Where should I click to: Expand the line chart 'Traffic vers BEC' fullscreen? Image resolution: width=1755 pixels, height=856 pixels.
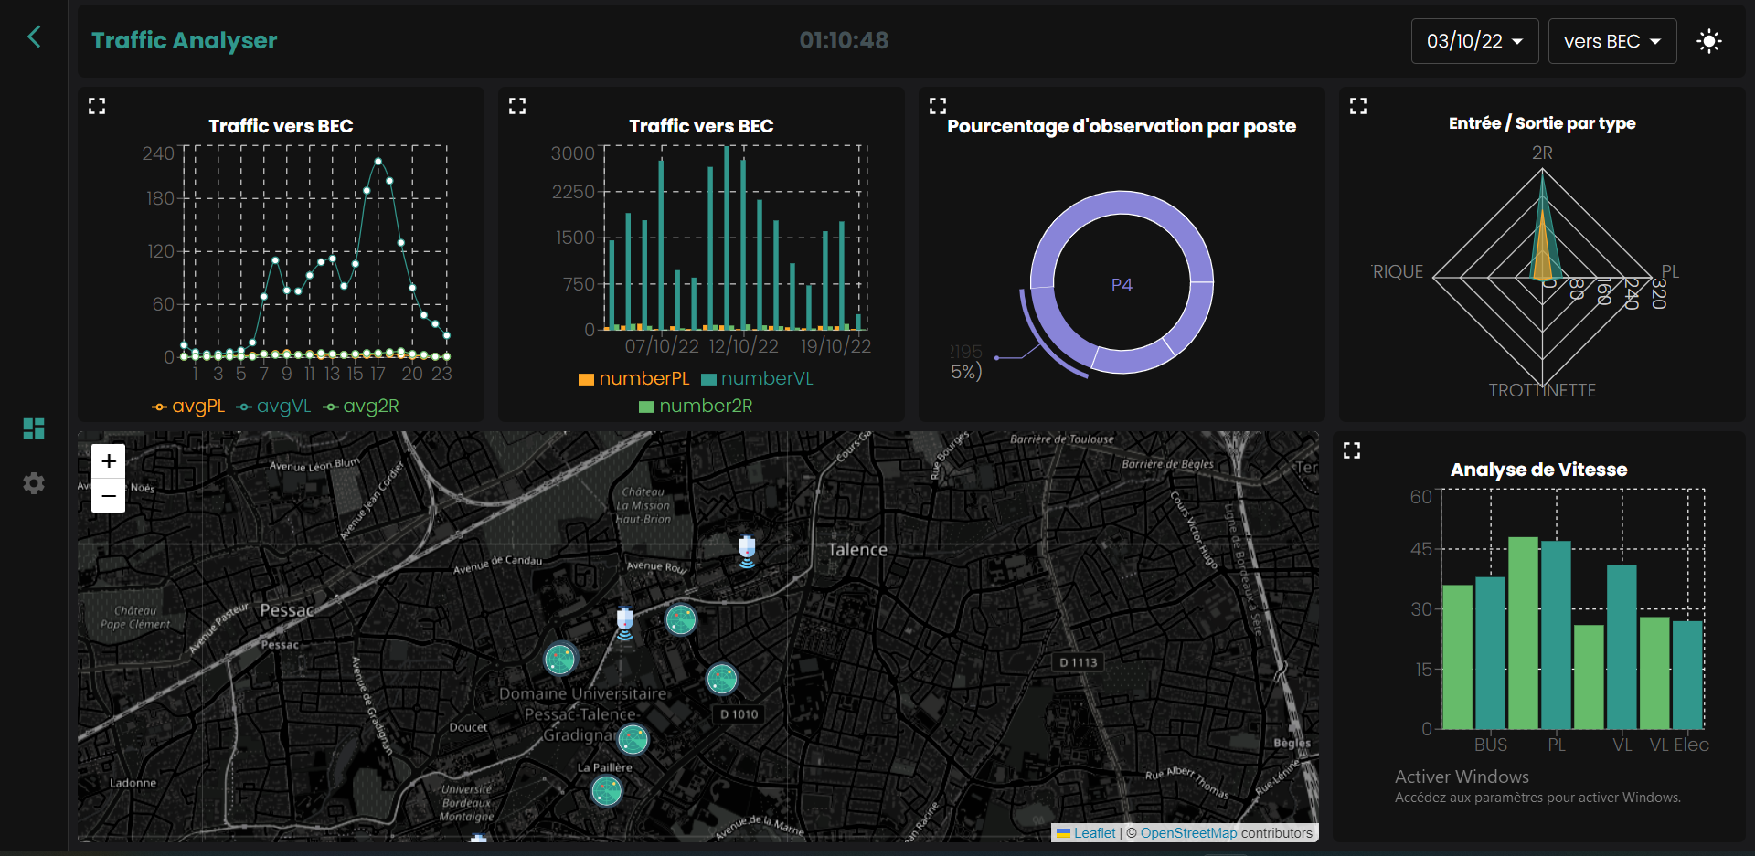(x=97, y=106)
